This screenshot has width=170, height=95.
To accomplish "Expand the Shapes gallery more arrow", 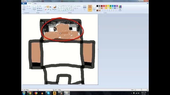I will [x=73, y=10].
